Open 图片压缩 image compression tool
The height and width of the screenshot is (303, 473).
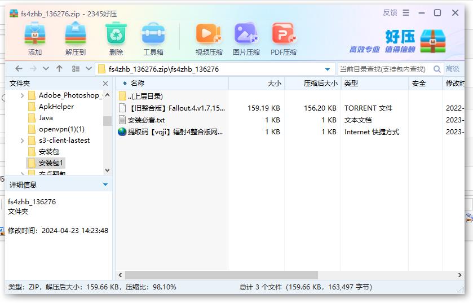246,34
